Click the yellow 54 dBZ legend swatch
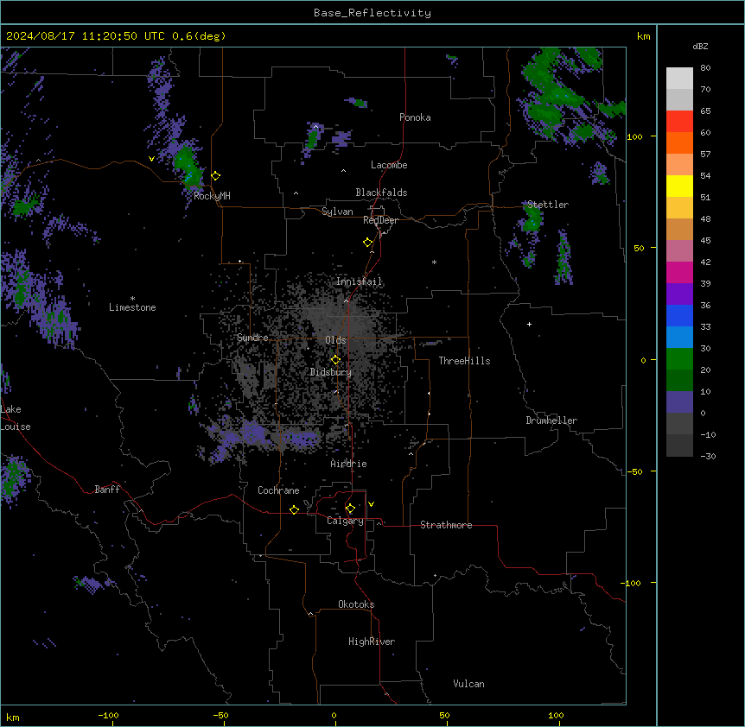This screenshot has width=745, height=727. (x=679, y=186)
